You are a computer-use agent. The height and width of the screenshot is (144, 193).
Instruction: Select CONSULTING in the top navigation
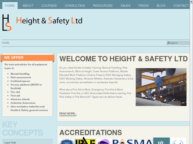coord(75,6)
